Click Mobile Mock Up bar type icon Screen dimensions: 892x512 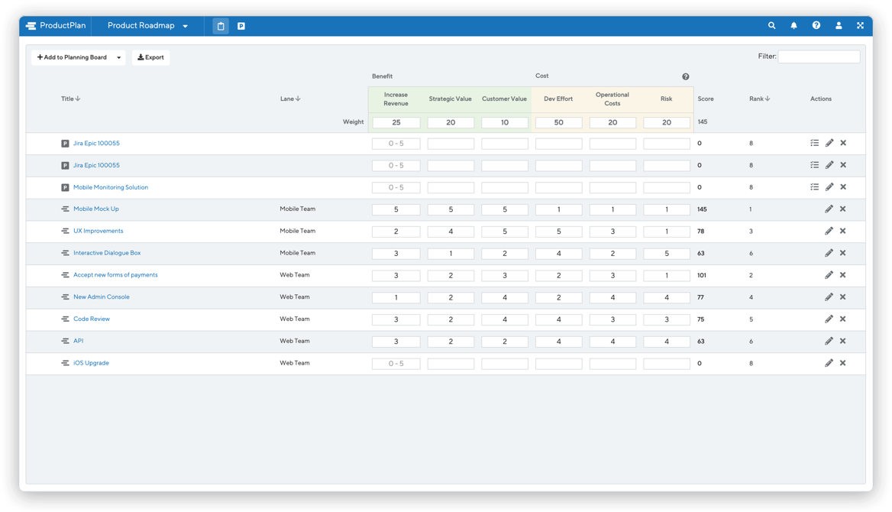coord(65,209)
